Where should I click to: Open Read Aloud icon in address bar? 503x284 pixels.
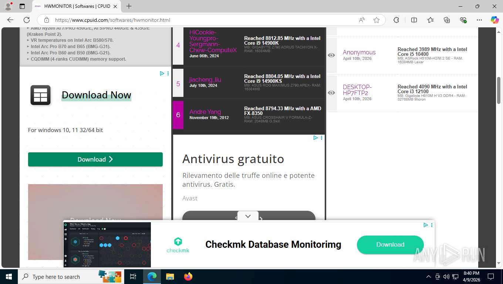(362, 20)
